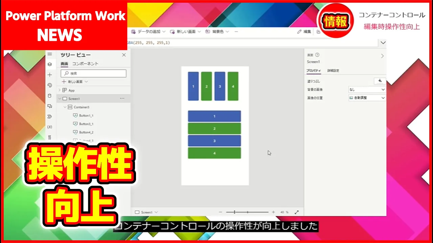Click the toolbar overflow ellipsis
433x243 pixels.
236,31
